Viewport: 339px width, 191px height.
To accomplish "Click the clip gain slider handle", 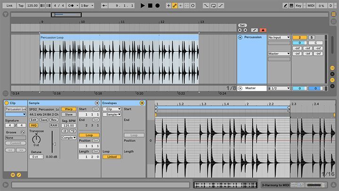I will click(54, 144).
